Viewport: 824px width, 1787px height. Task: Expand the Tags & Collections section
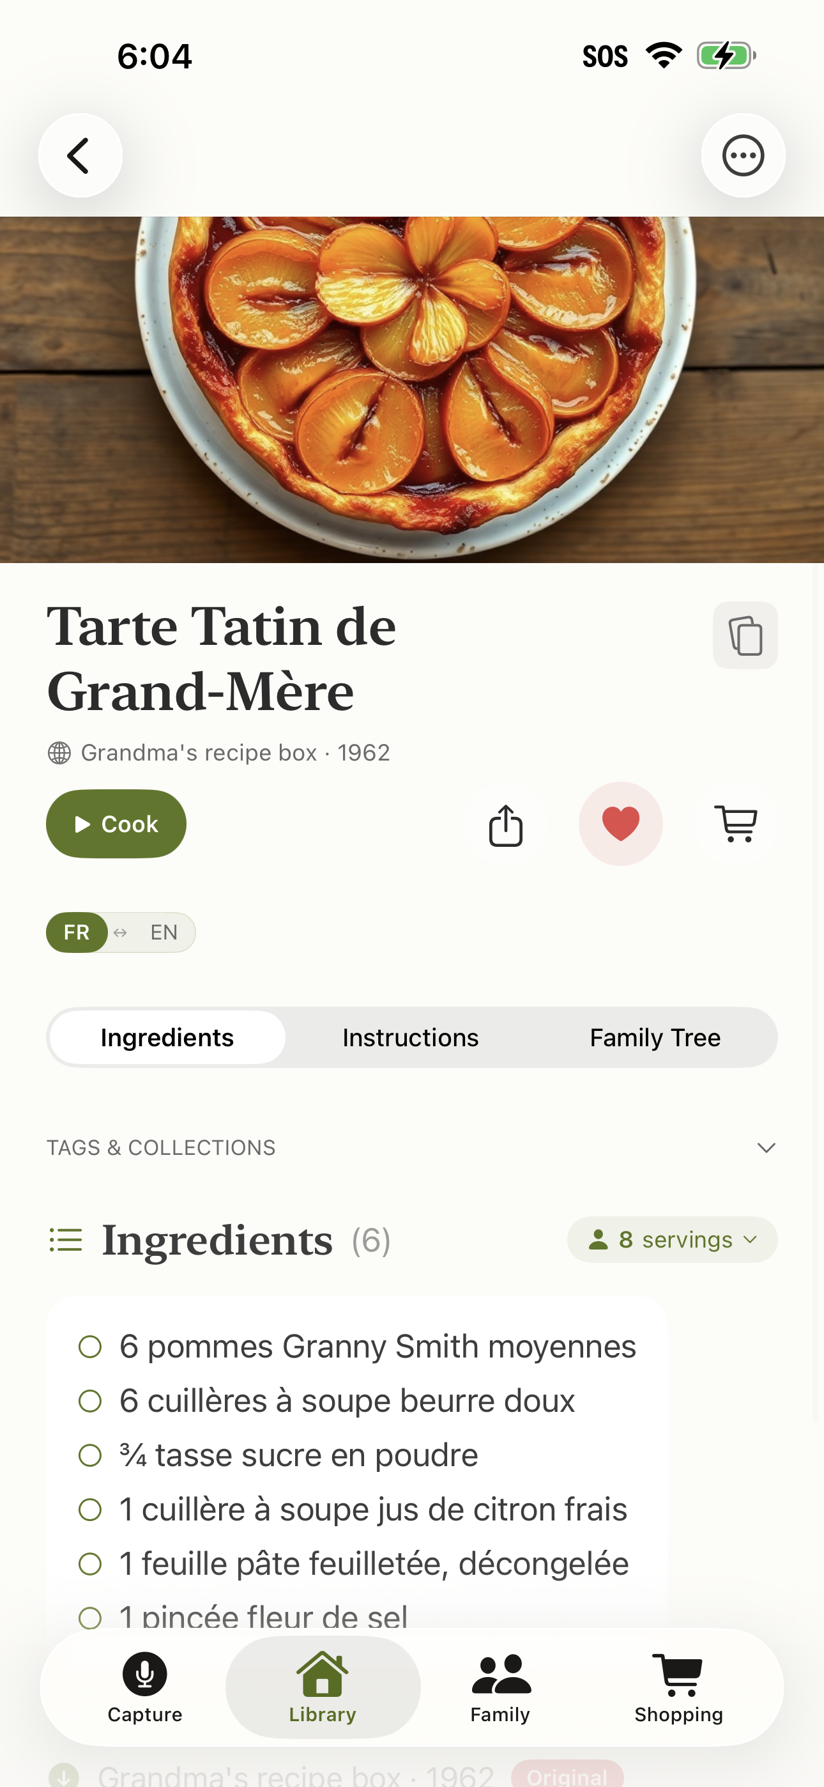[766, 1147]
